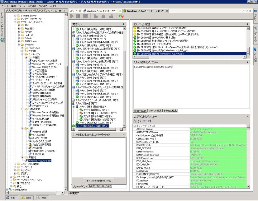Open the リポジトリ menu

click(31, 6)
